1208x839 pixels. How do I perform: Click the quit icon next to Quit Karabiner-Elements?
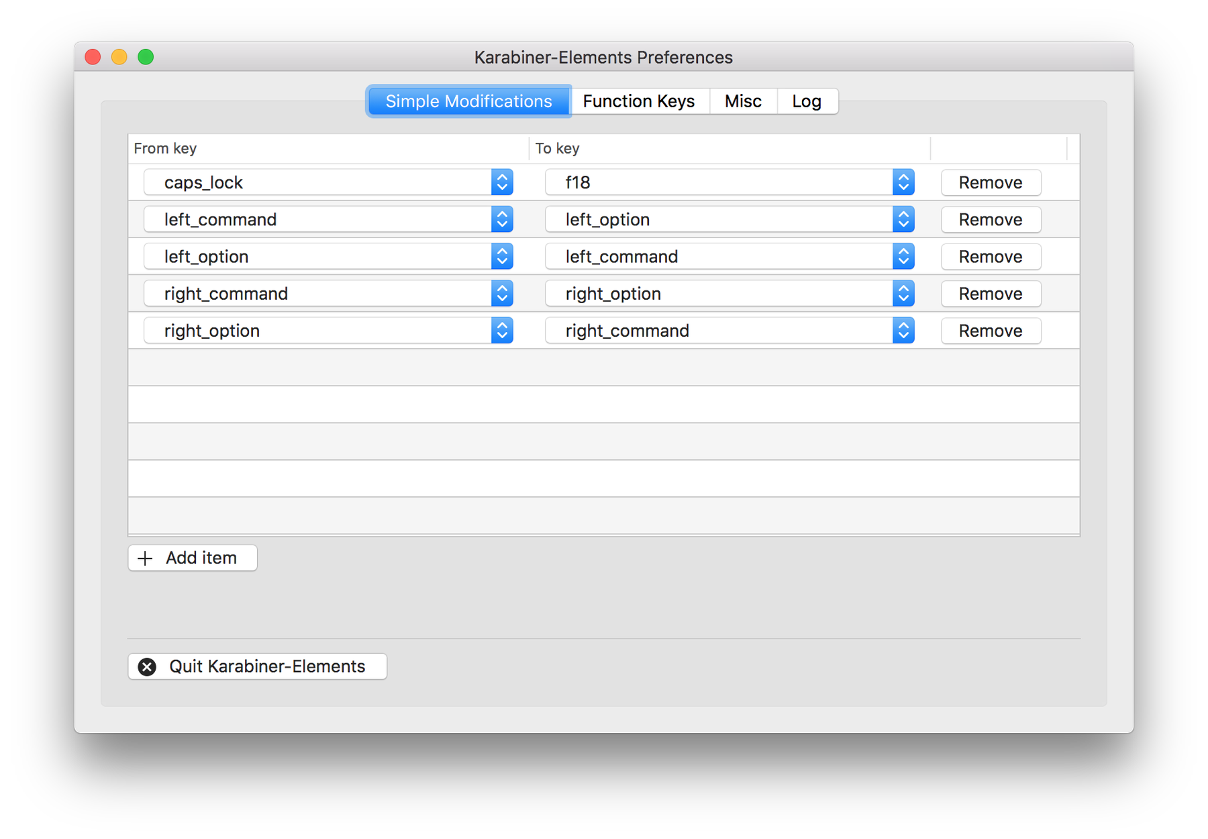click(148, 666)
